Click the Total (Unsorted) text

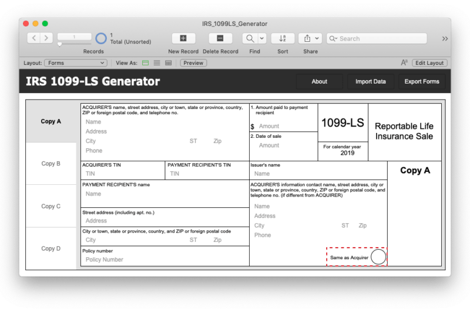(x=130, y=42)
